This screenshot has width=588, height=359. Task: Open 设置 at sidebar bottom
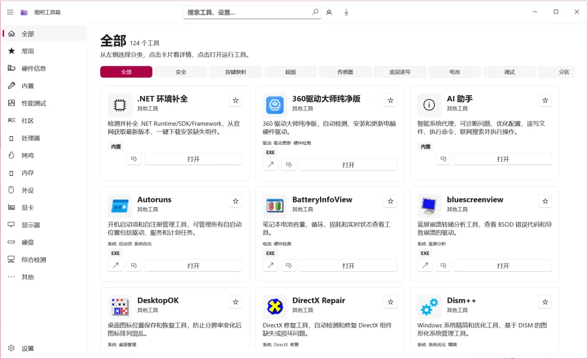click(x=44, y=348)
